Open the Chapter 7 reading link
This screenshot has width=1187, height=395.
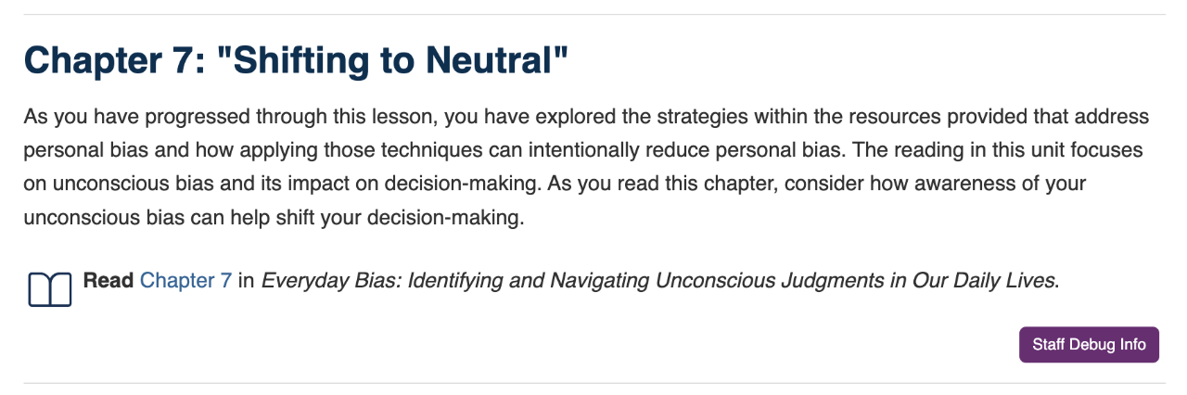pyautogui.click(x=185, y=280)
